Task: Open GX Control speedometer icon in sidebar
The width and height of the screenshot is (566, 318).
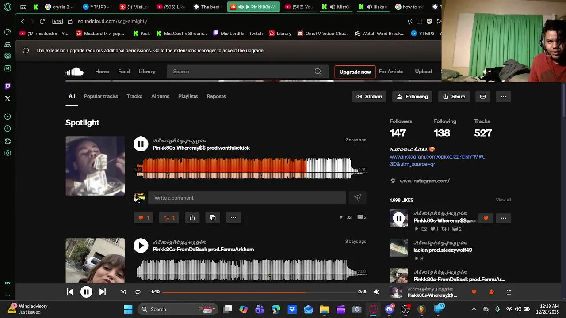Action: coord(8,32)
